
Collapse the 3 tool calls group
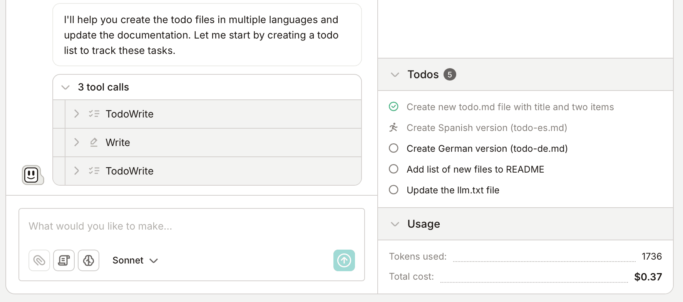tap(65, 87)
